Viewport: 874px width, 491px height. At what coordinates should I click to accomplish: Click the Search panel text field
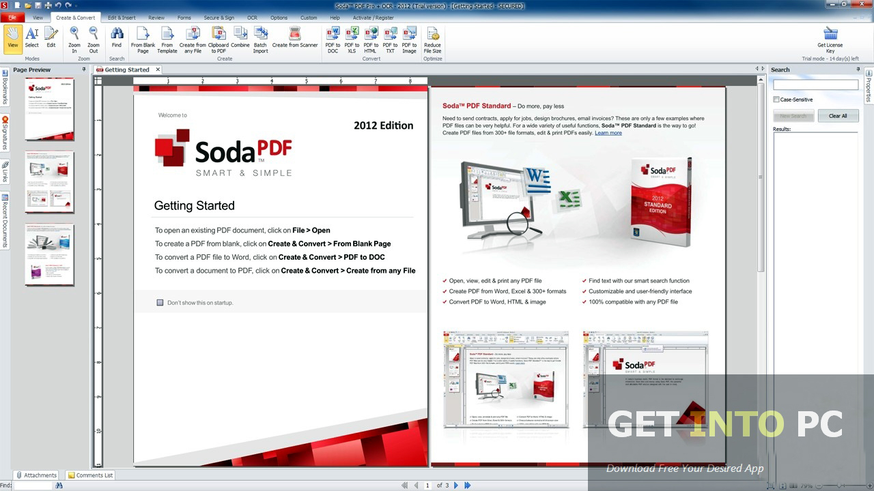815,85
